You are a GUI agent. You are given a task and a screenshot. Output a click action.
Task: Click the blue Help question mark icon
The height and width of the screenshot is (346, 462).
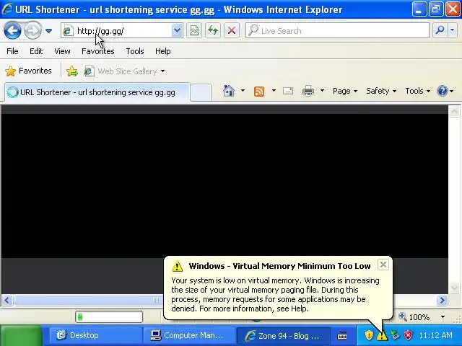tap(443, 91)
